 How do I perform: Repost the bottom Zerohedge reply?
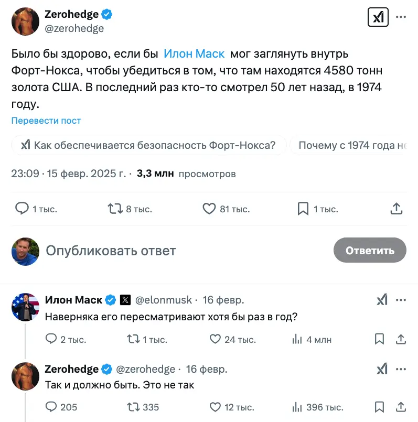pyautogui.click(x=134, y=407)
